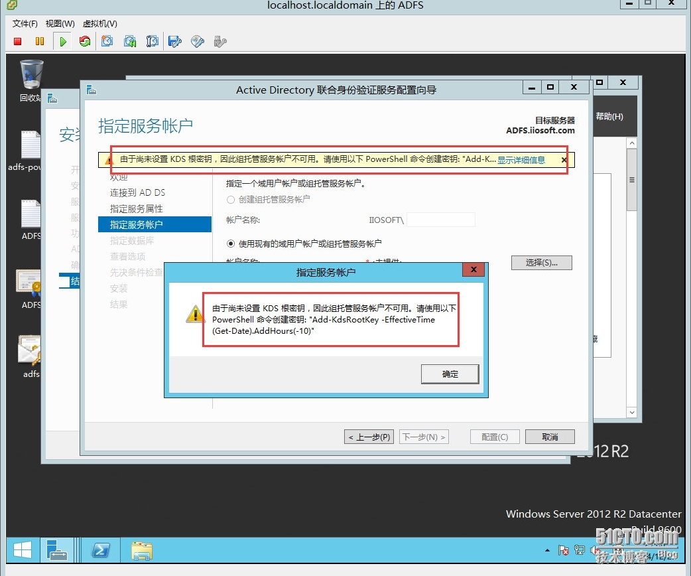Image resolution: width=691 pixels, height=576 pixels.
Task: Select 创建组托管服务帐户 radio button
Action: [231, 200]
